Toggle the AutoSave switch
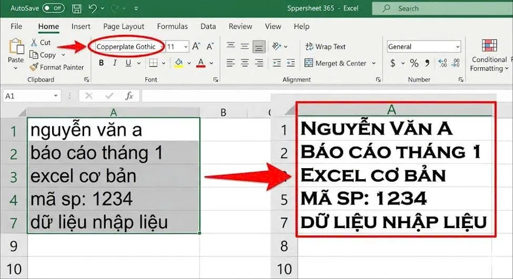Screen dimensions: 513x279 tap(53, 8)
